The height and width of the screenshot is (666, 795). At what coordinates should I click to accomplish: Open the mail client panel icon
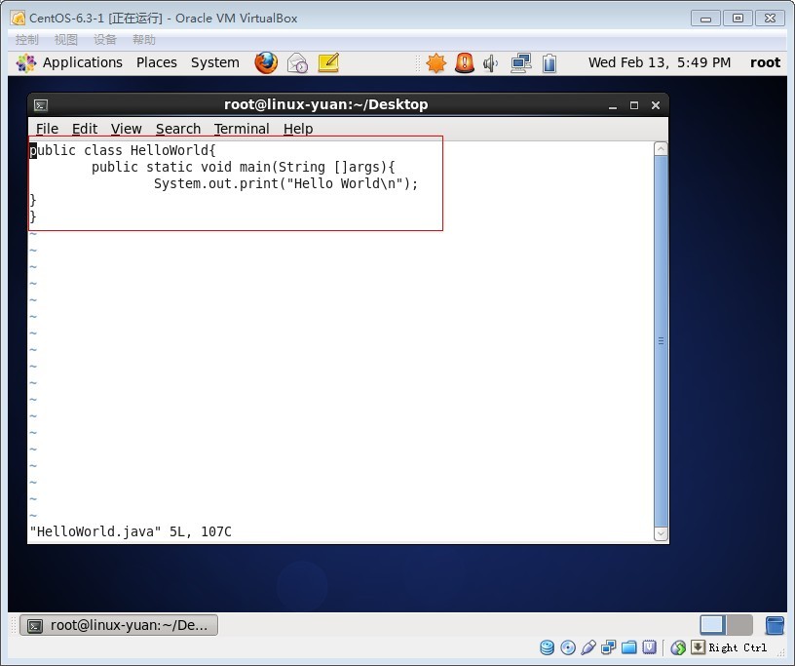click(x=297, y=62)
